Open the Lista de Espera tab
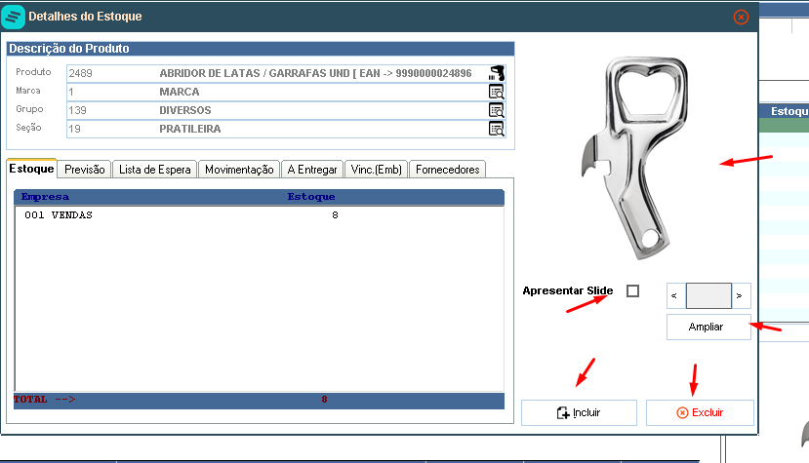 pos(155,170)
